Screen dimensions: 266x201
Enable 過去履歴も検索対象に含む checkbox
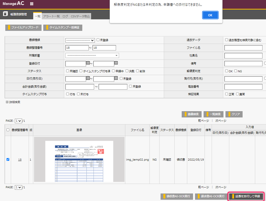[227, 40]
